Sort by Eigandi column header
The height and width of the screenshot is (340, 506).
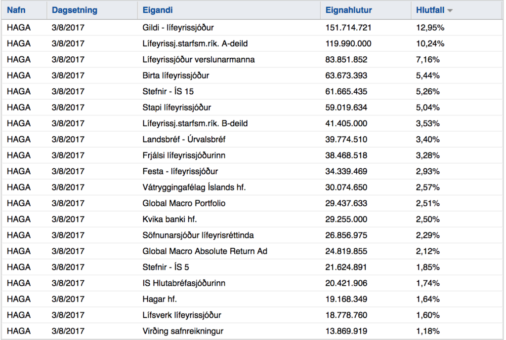click(x=158, y=10)
